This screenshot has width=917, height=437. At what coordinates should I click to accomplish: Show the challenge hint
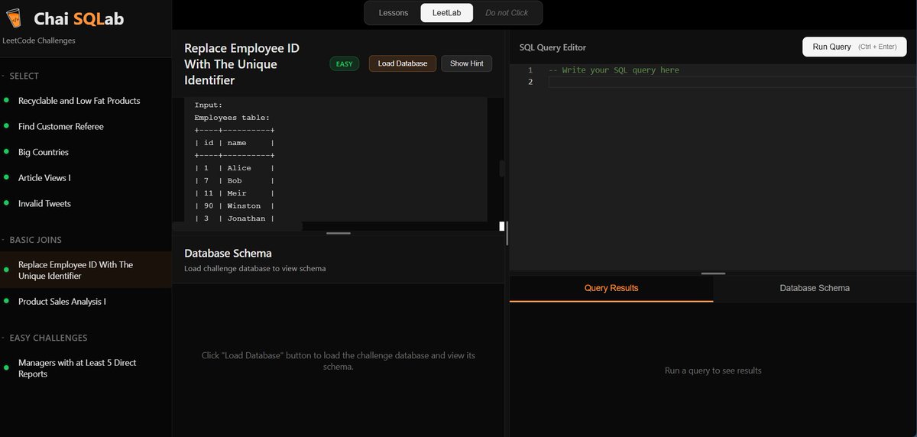466,63
